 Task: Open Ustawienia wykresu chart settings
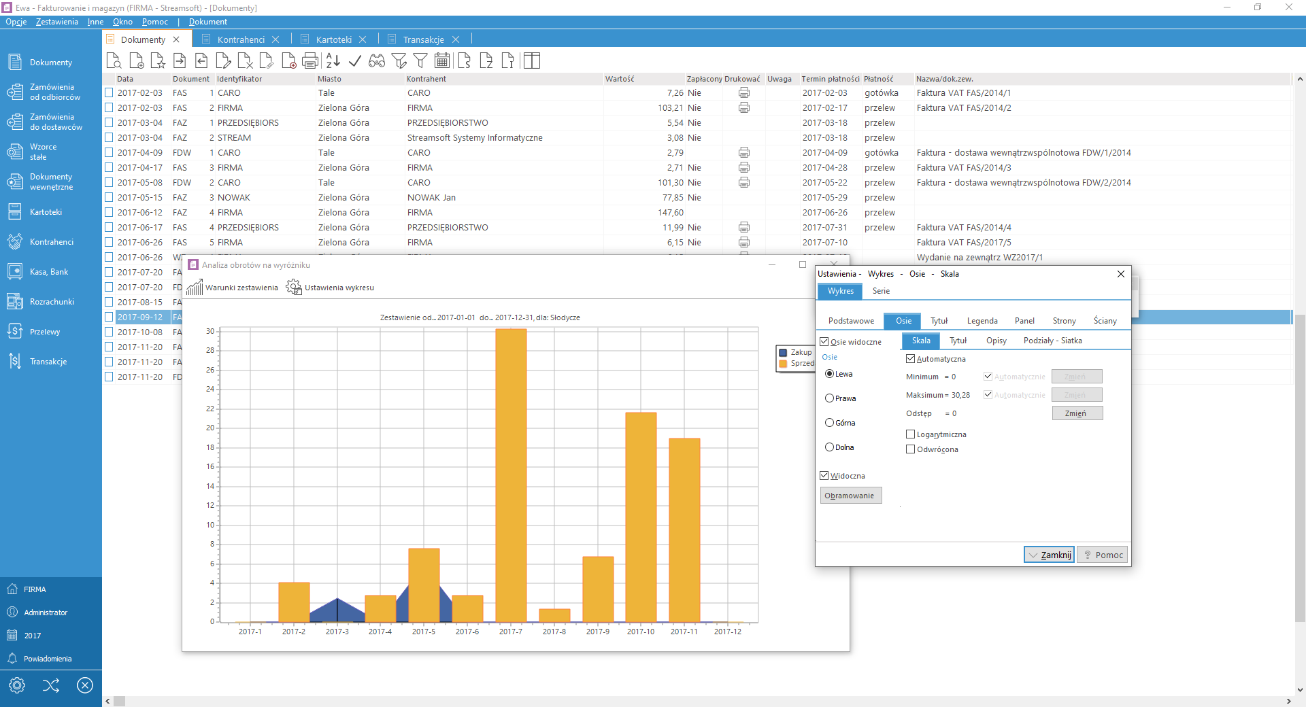[331, 288]
